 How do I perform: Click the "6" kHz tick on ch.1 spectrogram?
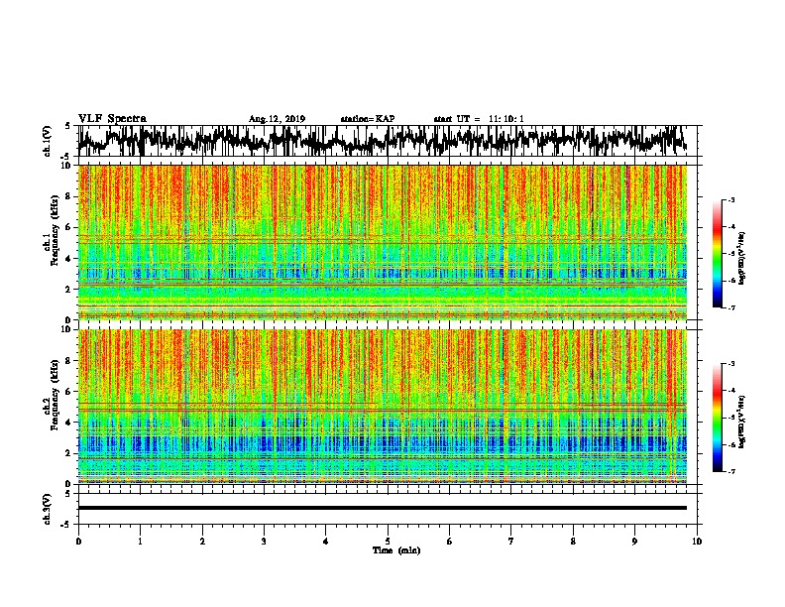point(68,227)
